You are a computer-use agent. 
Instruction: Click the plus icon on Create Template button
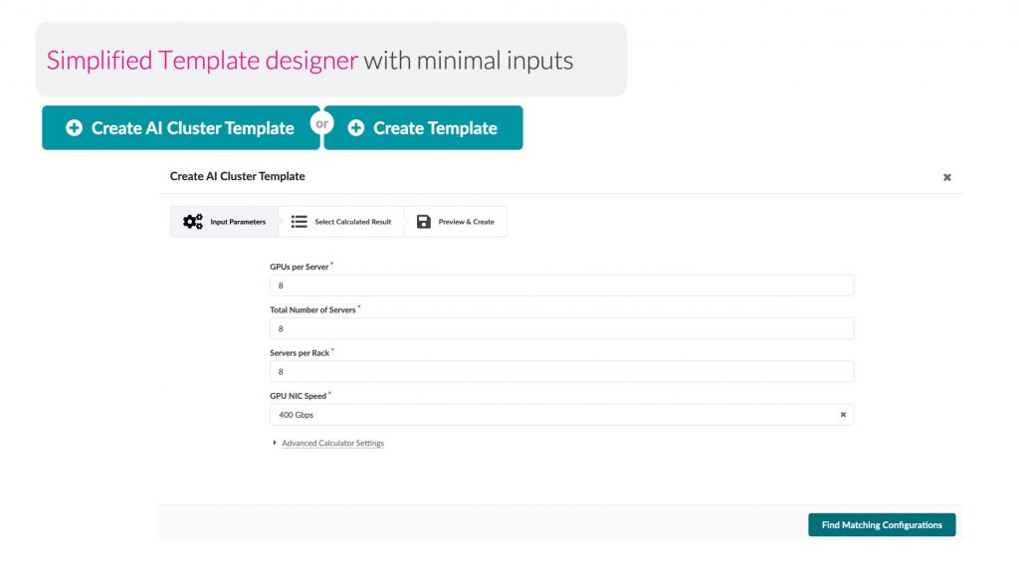[356, 127]
